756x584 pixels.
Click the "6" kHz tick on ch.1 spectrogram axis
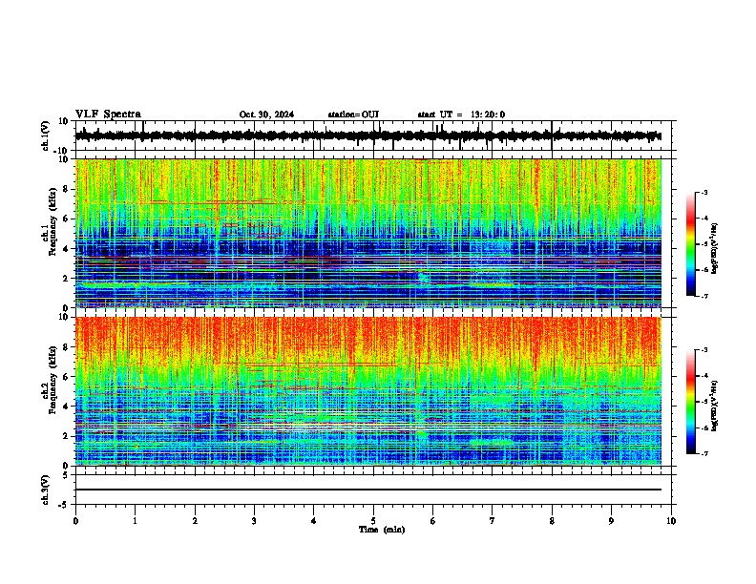coord(67,219)
